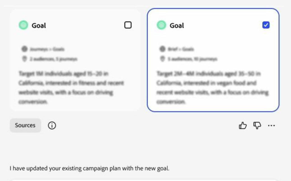Click the Goal title on the selected card
The image size is (291, 181).
coord(177,26)
